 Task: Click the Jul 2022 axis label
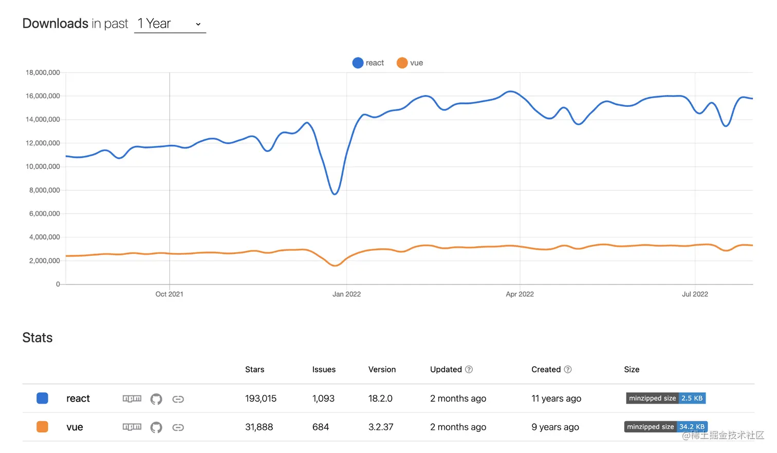pos(695,294)
